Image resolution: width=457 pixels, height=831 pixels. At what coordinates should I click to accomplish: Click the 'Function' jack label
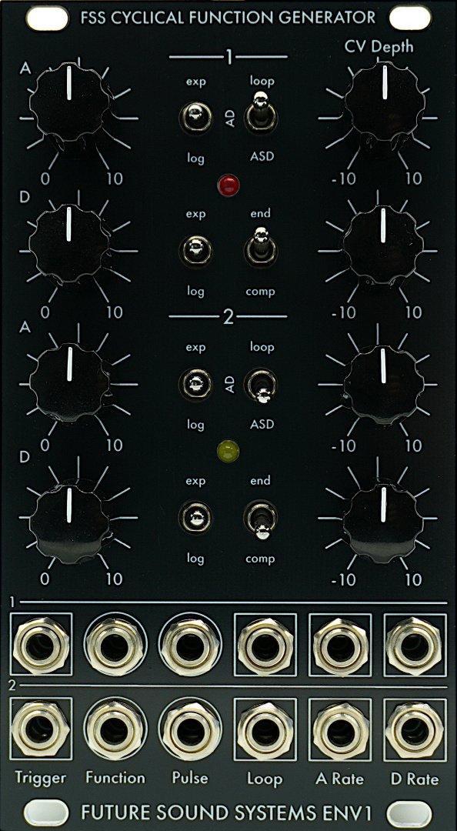pyautogui.click(x=115, y=778)
